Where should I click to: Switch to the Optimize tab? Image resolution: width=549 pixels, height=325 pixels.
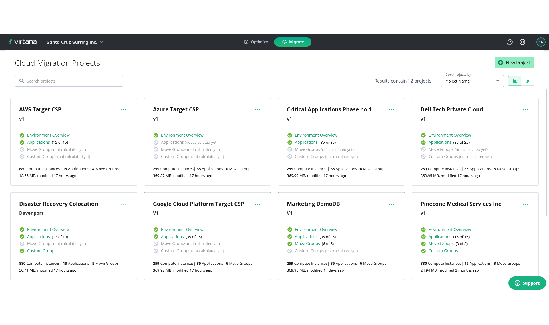click(256, 42)
